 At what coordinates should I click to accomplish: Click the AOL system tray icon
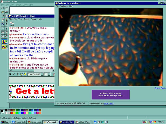coord(152,122)
